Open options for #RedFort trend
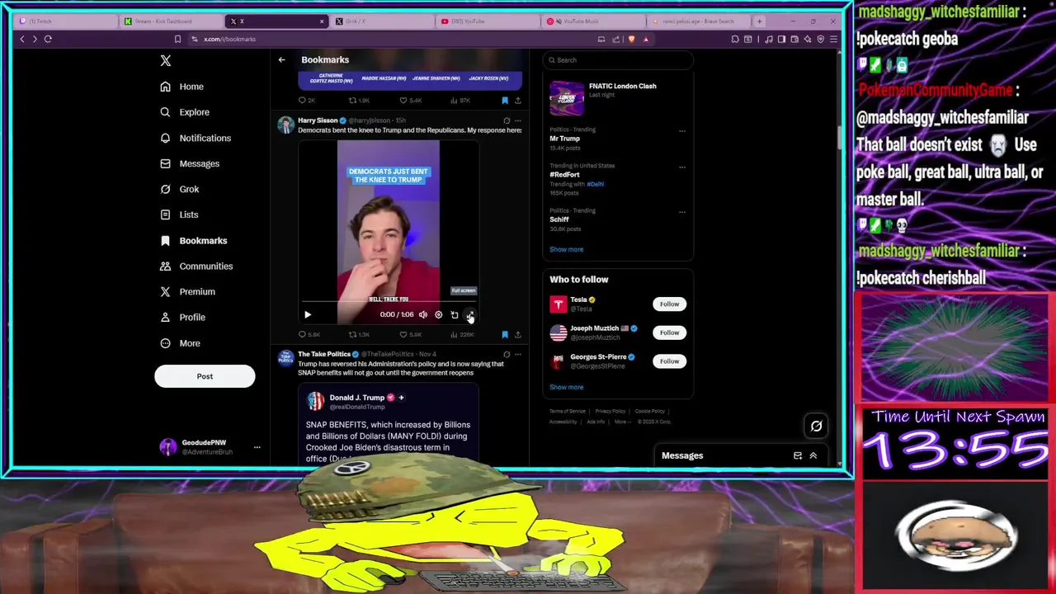 point(682,167)
